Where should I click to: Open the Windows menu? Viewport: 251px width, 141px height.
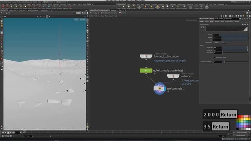tap(19, 2)
